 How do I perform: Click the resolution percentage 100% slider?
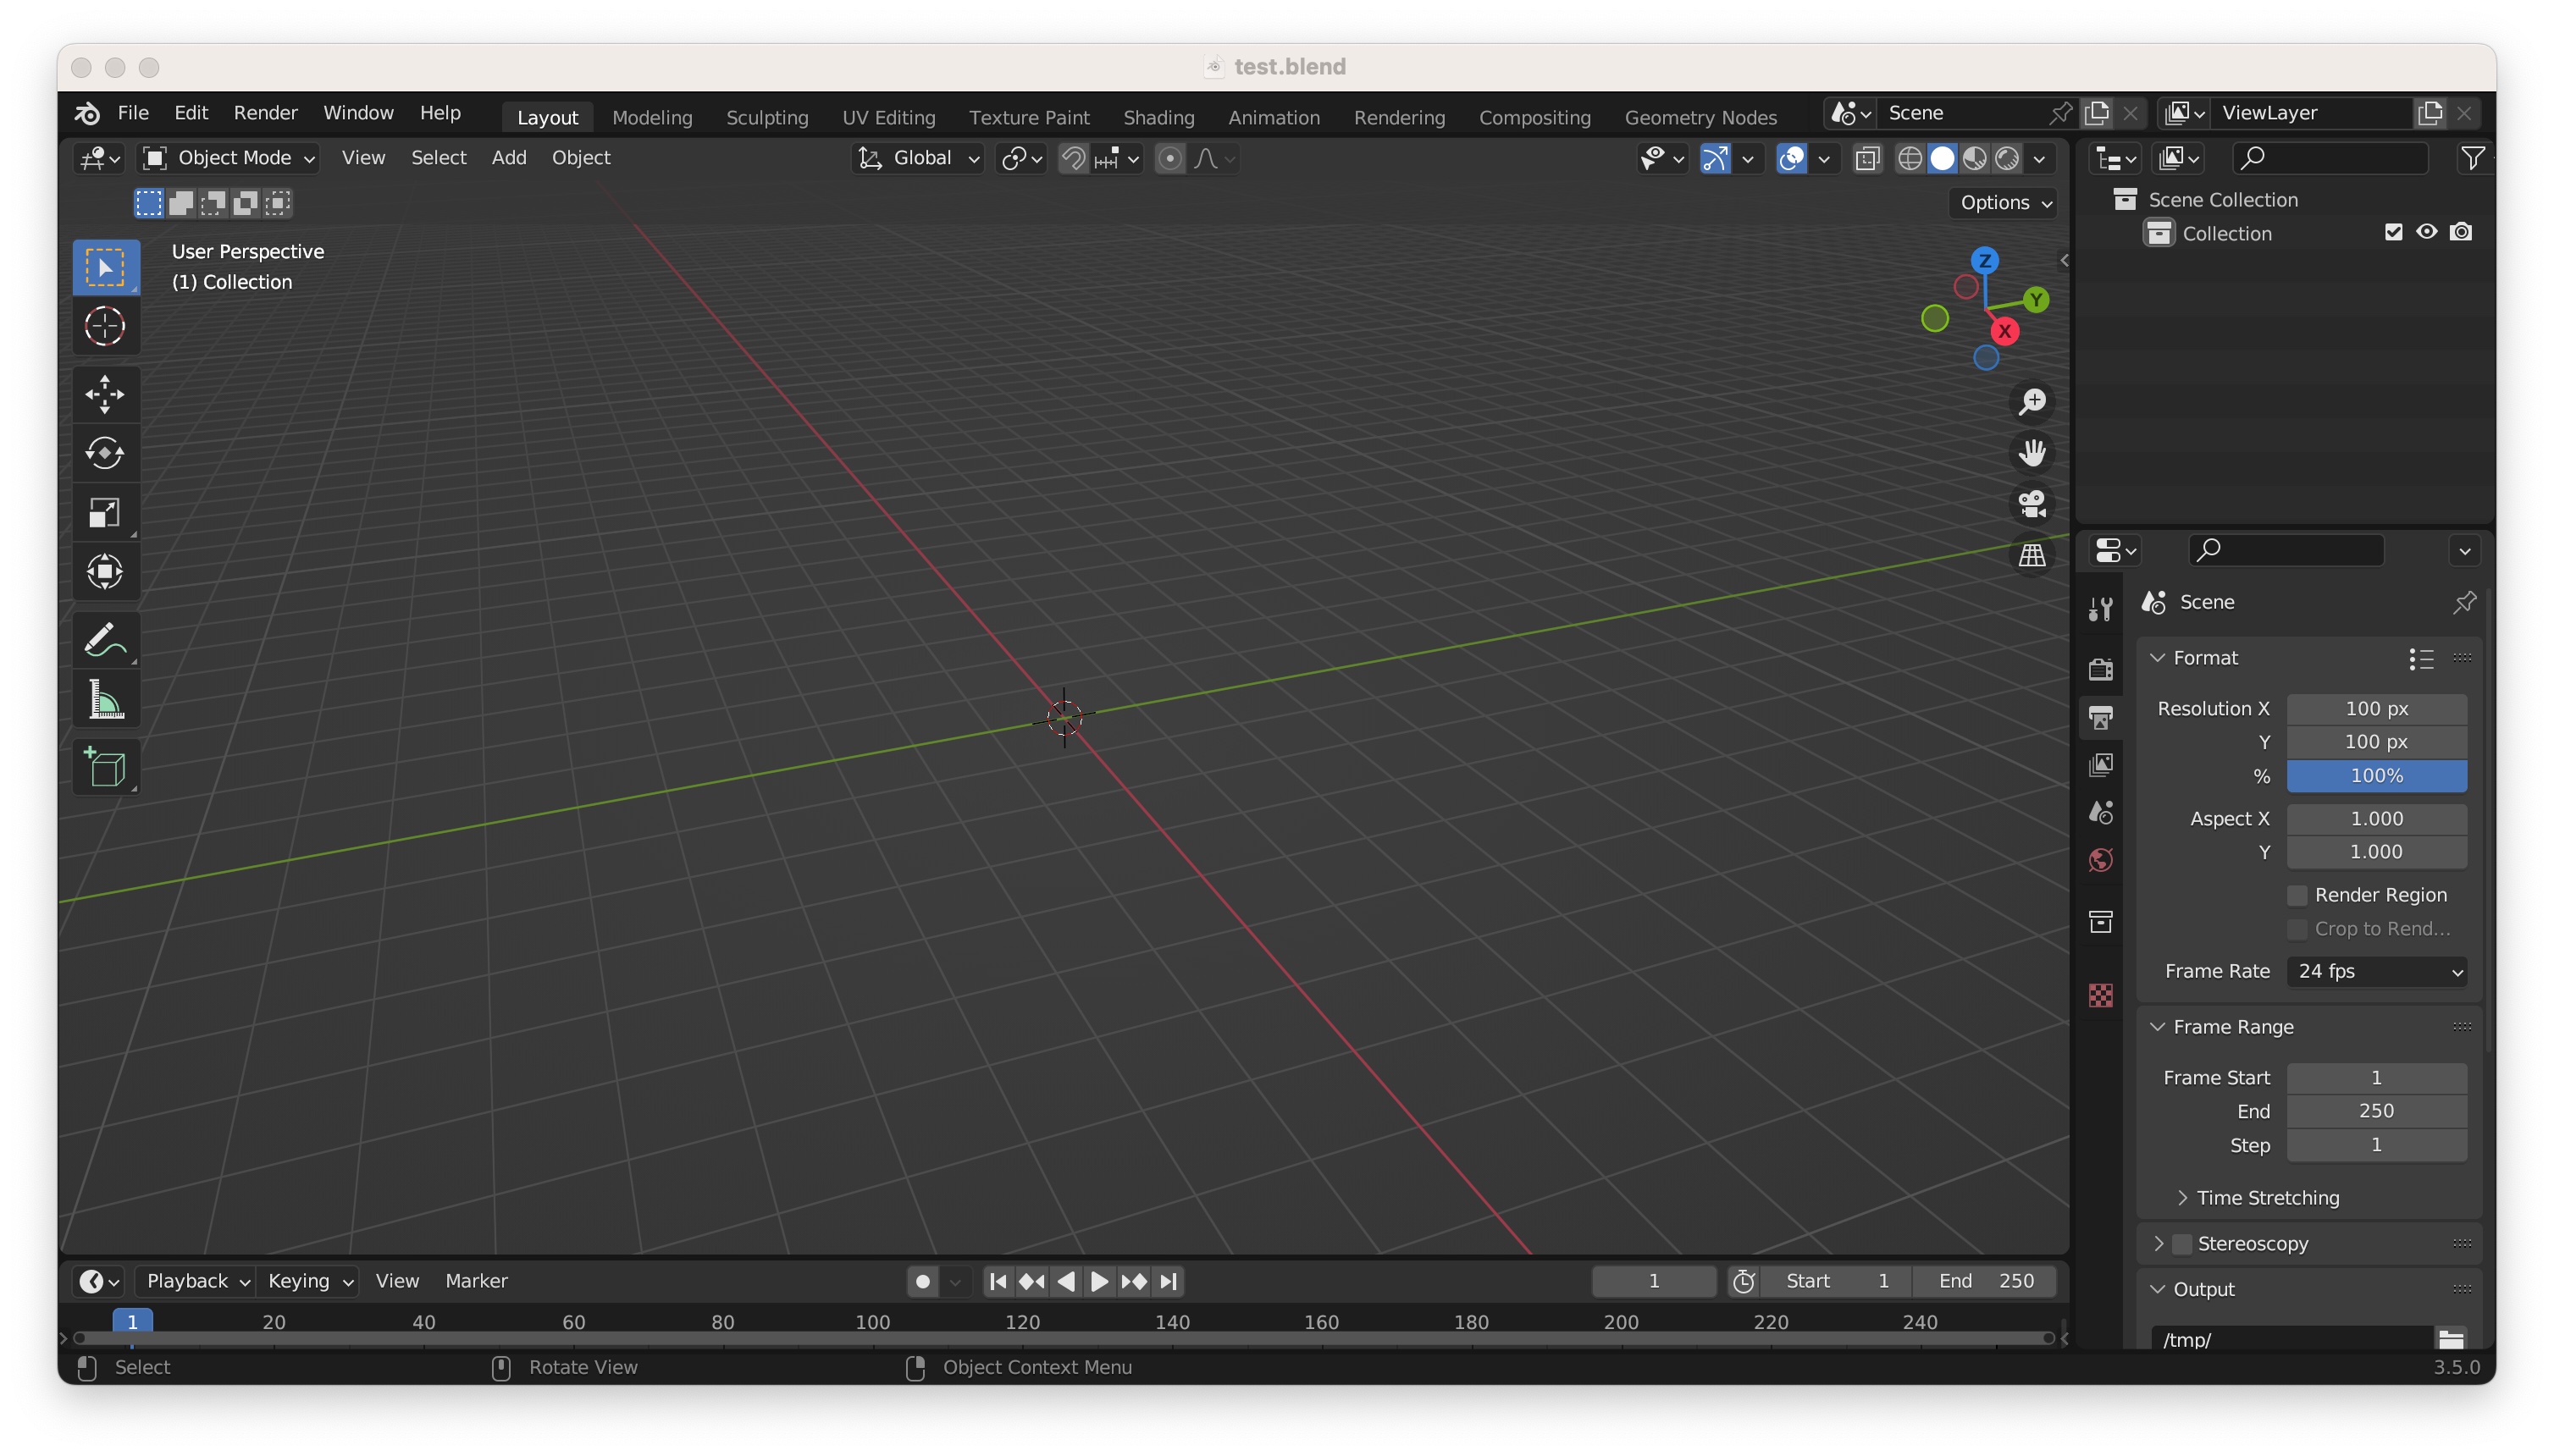2376,776
